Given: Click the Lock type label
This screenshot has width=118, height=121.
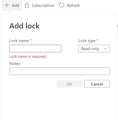Looking at the screenshot, I should click(x=87, y=41).
